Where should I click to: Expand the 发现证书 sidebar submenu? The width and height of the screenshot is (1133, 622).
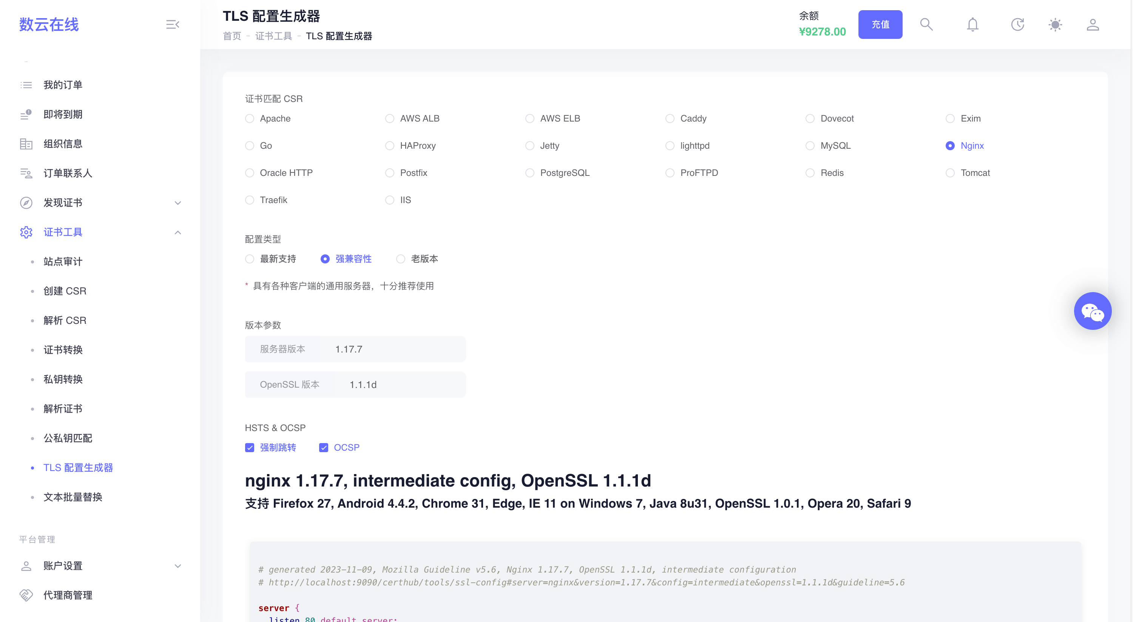coord(178,203)
